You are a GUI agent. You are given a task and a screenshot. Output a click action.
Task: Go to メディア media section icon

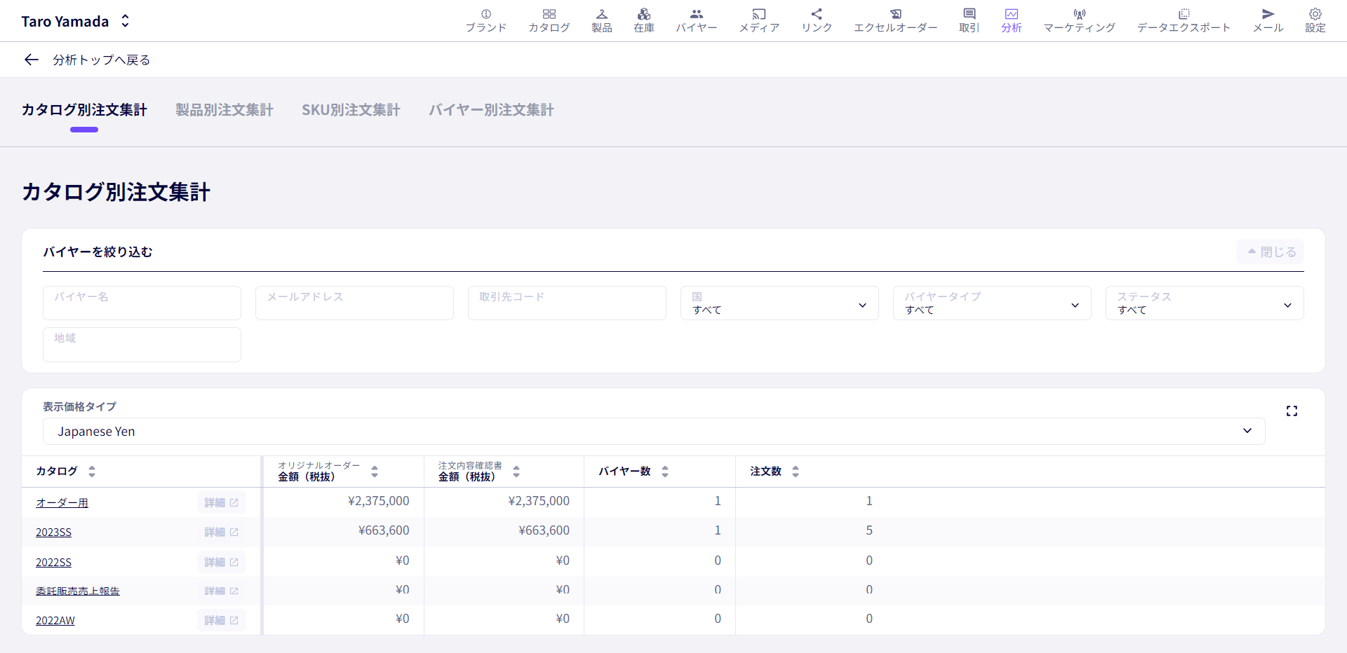point(759,14)
